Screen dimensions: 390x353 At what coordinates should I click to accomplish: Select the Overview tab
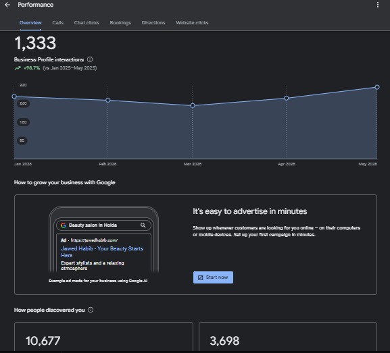30,22
